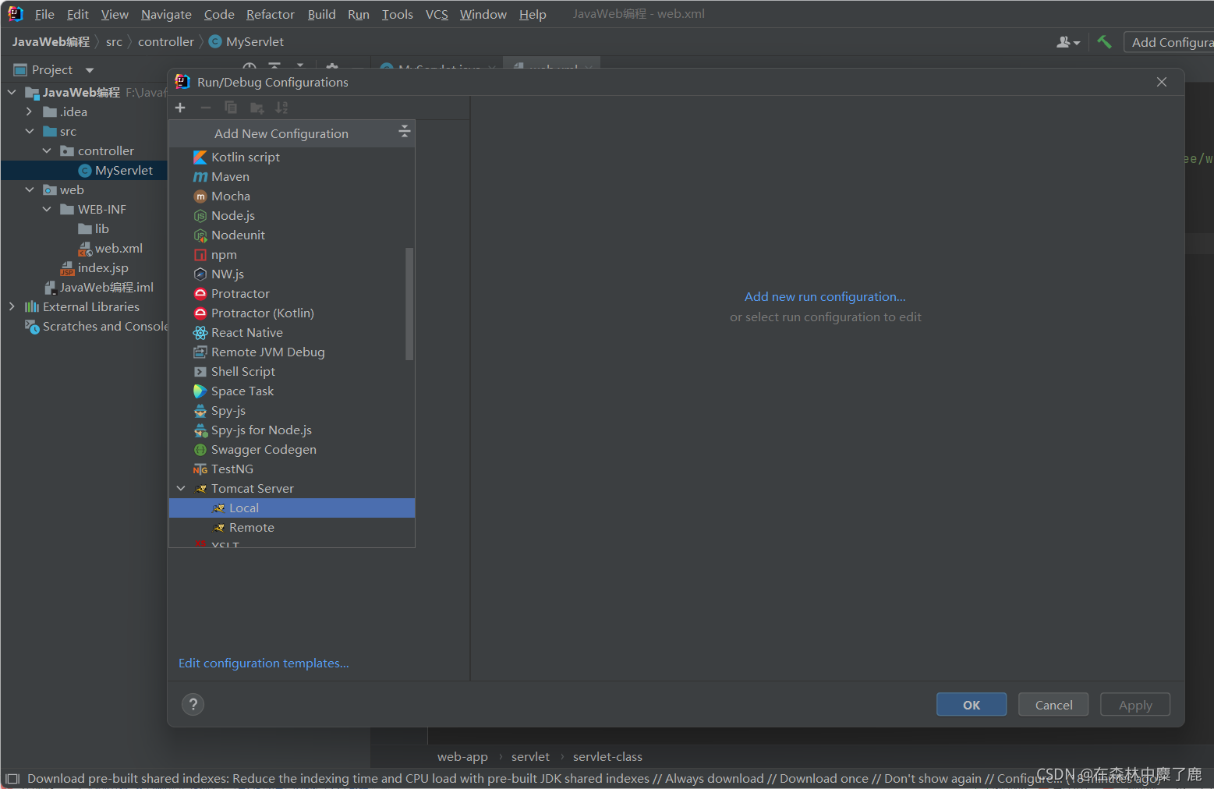Image resolution: width=1214 pixels, height=789 pixels.
Task: Select index.jsp in project tree
Action: point(94,267)
